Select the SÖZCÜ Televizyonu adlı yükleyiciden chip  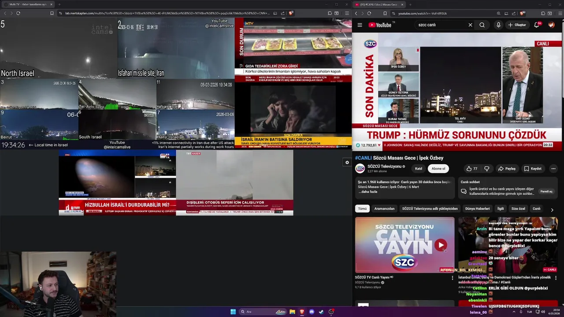[430, 209]
